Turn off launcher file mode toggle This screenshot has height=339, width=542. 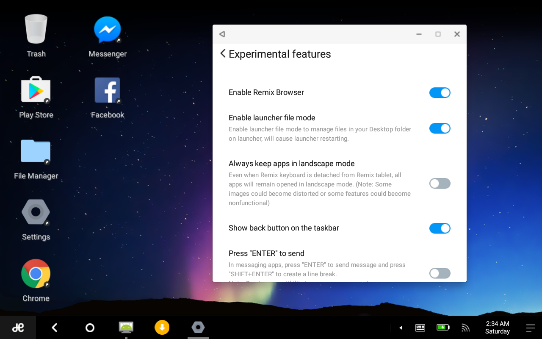[x=440, y=128]
